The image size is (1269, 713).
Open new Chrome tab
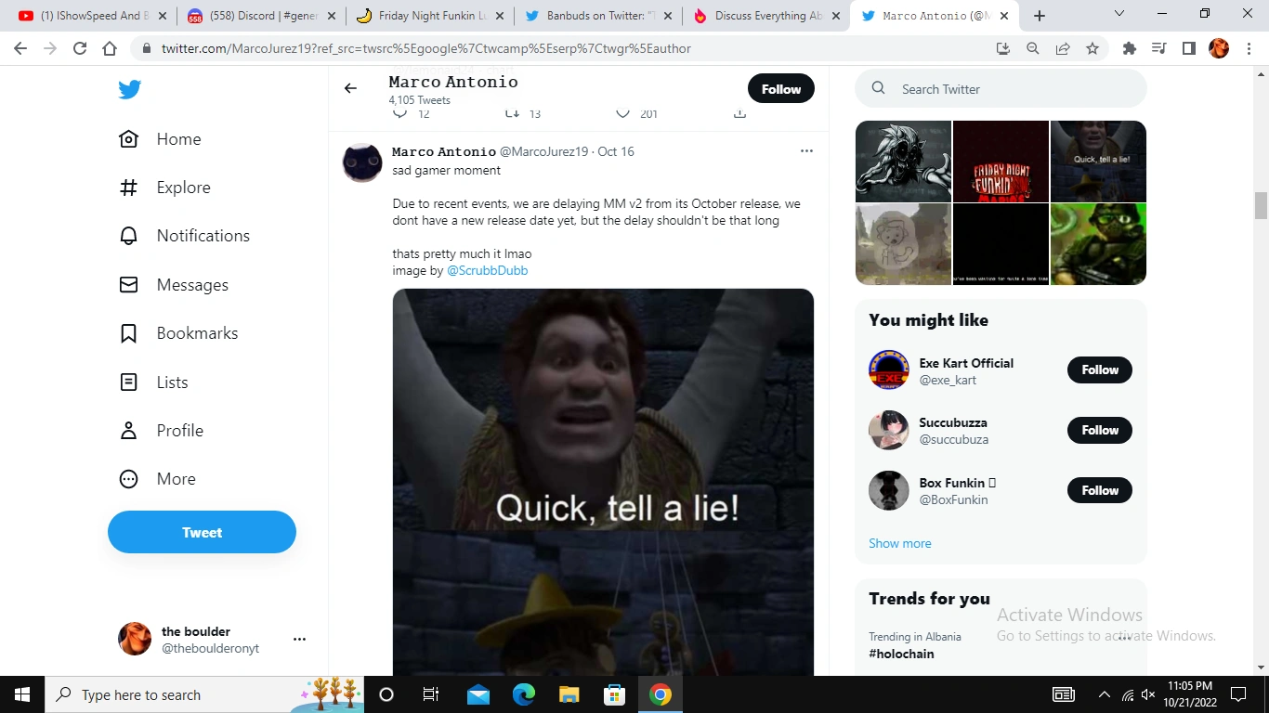tap(1040, 16)
